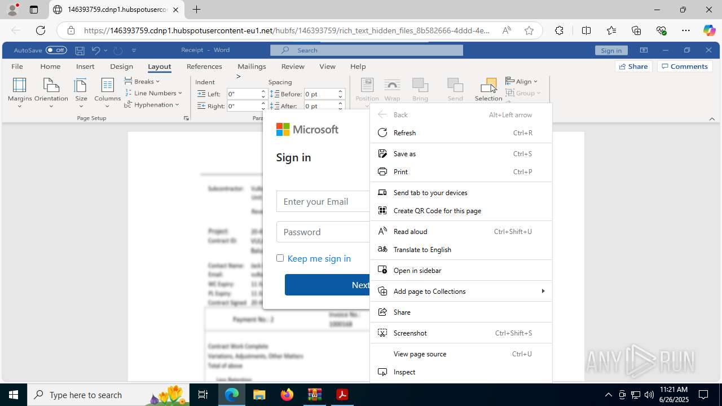The image size is (722, 406).
Task: Open File Explorer from the taskbar
Action: click(x=259, y=395)
